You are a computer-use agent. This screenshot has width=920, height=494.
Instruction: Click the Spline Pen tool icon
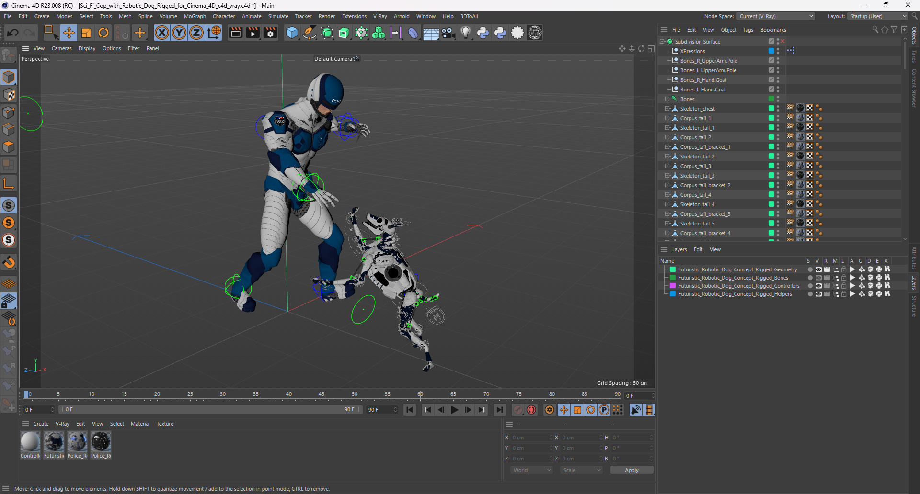click(x=310, y=33)
